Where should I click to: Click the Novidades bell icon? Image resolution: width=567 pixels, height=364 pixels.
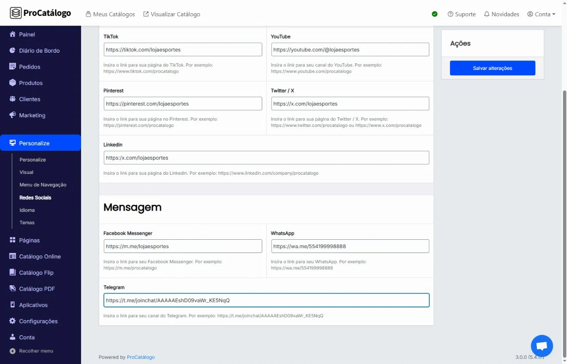487,14
